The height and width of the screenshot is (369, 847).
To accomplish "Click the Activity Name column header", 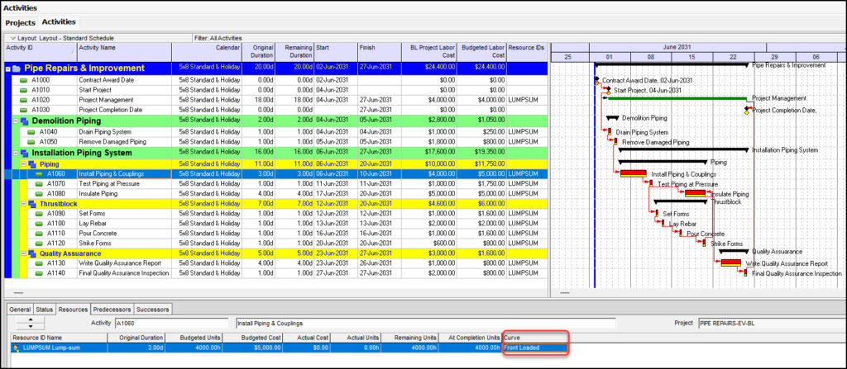I will point(124,52).
